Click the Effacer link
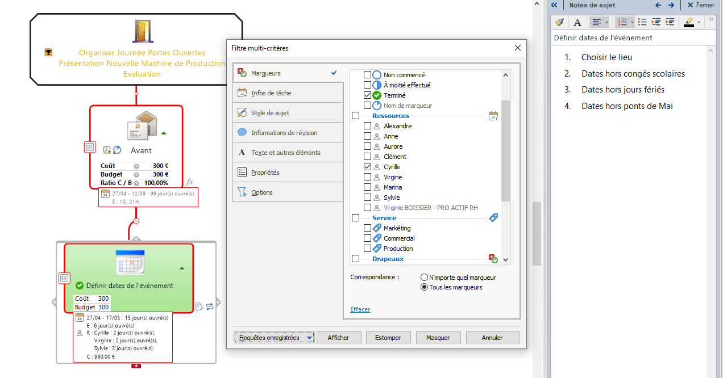The image size is (723, 378). click(360, 309)
